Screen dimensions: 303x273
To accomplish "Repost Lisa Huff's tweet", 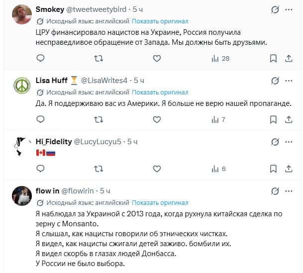I will (x=99, y=120).
